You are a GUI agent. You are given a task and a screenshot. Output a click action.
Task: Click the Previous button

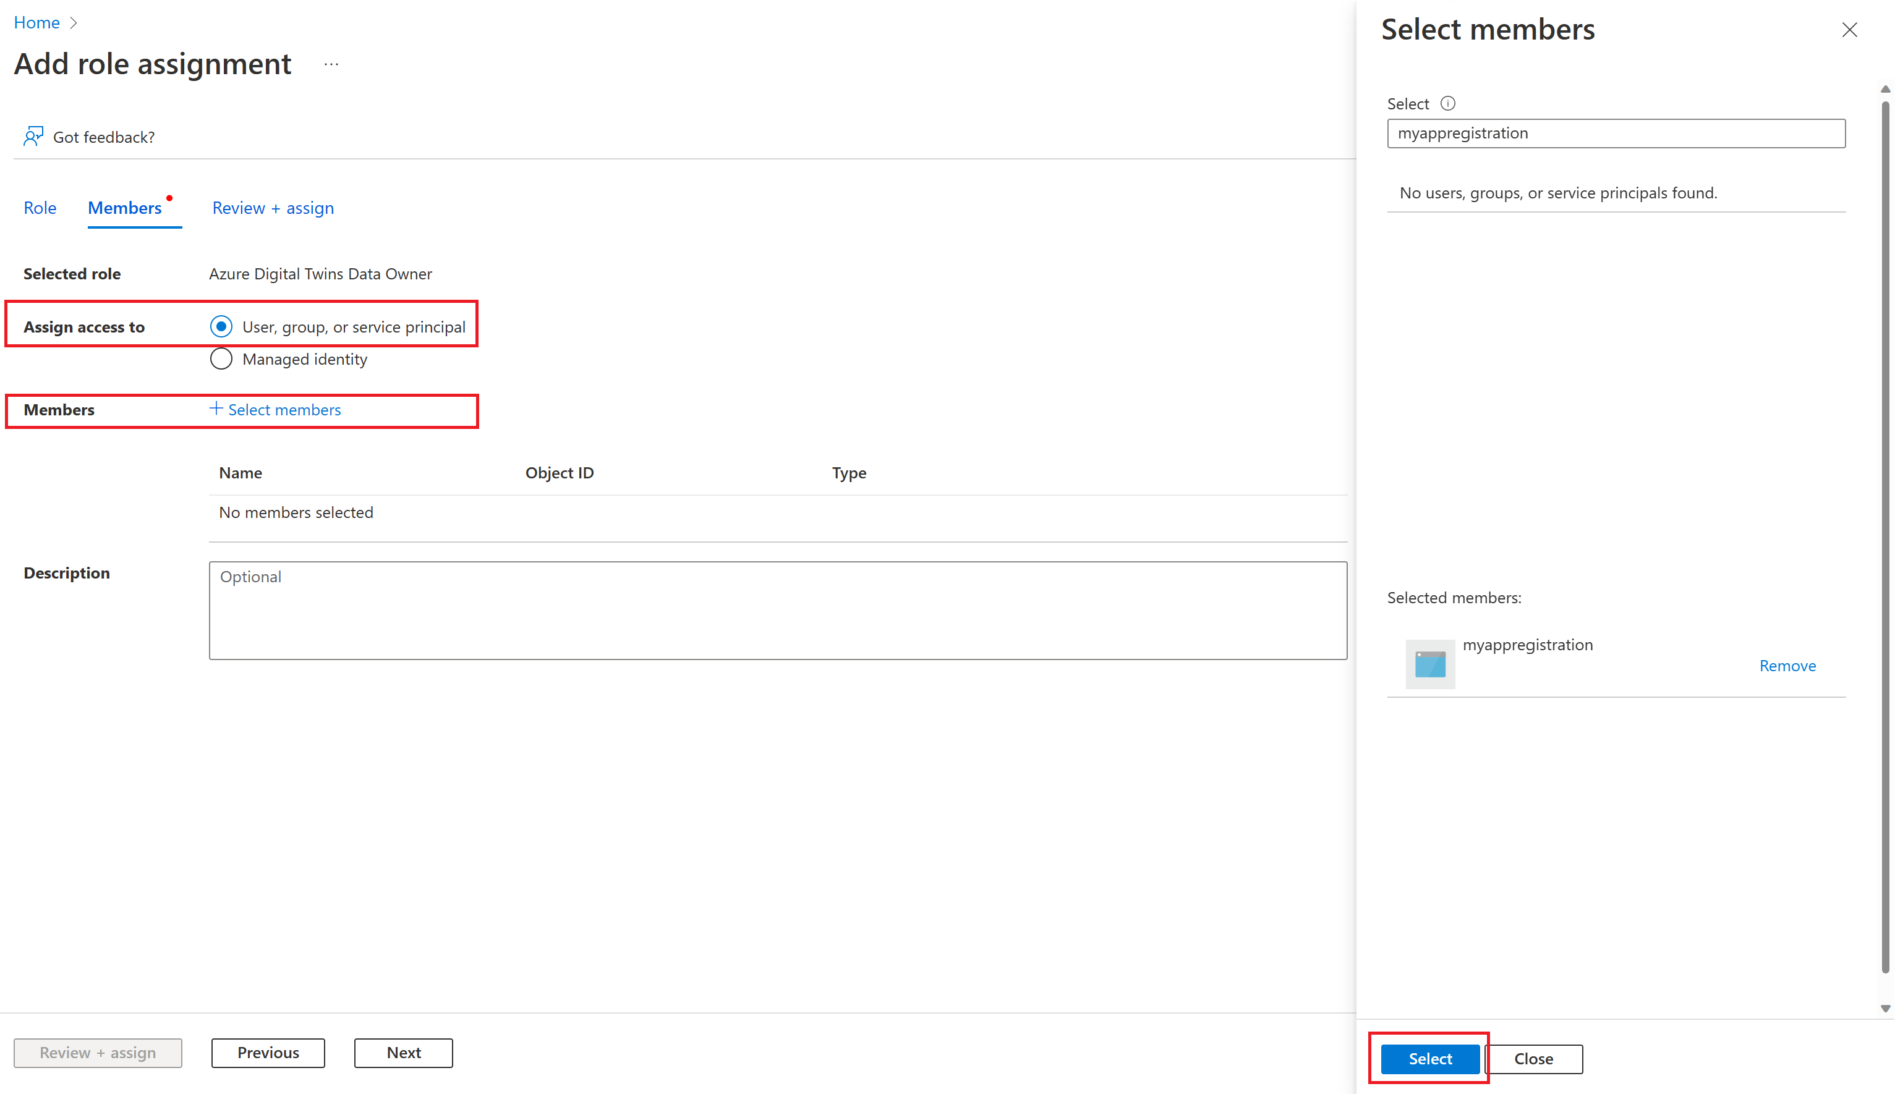[268, 1053]
